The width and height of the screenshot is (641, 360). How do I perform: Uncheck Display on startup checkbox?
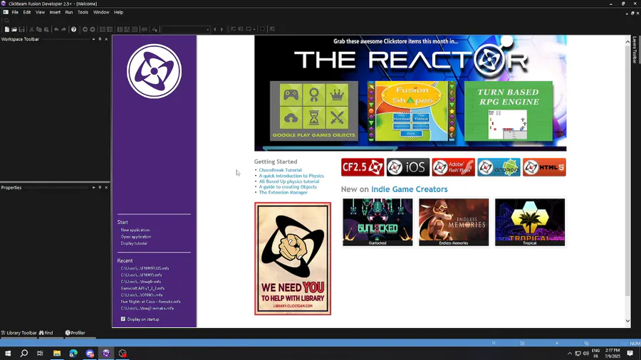(x=123, y=319)
